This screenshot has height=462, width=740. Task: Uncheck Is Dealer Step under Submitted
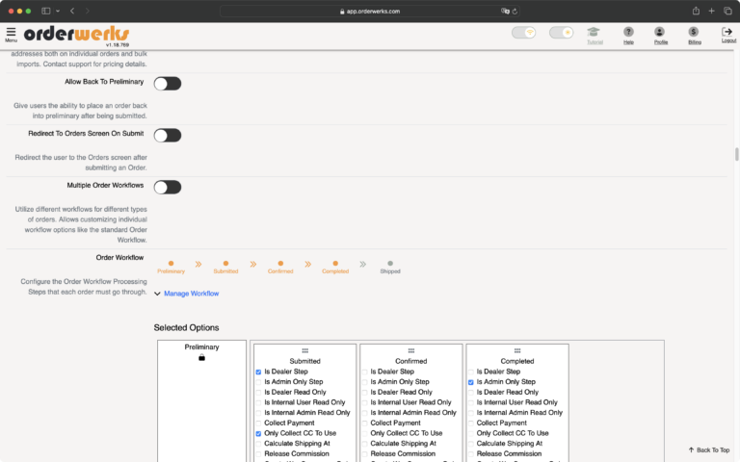pyautogui.click(x=258, y=372)
